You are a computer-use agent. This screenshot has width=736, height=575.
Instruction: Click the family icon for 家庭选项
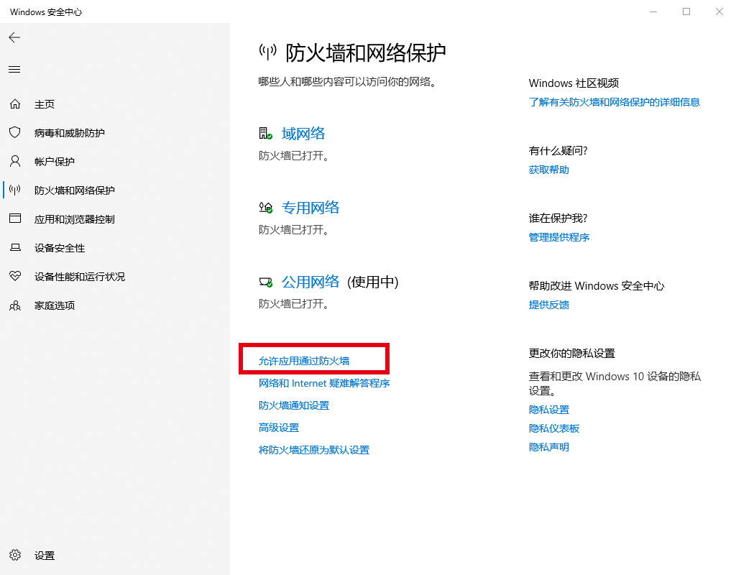tap(15, 305)
